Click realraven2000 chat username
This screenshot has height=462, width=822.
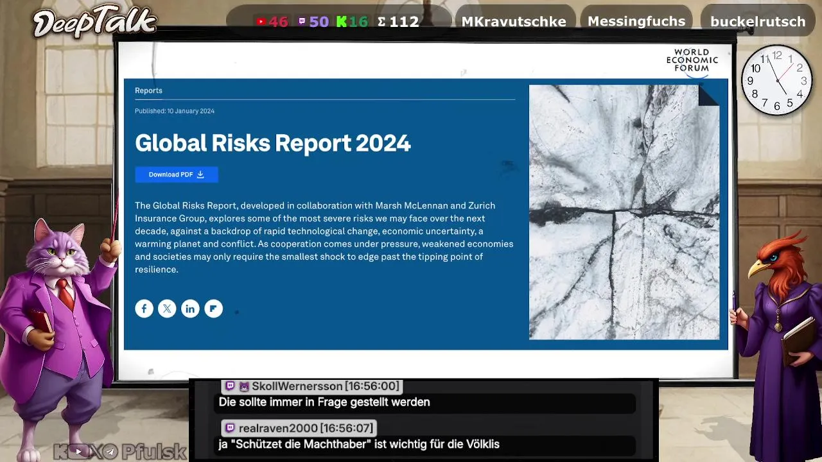(x=278, y=428)
